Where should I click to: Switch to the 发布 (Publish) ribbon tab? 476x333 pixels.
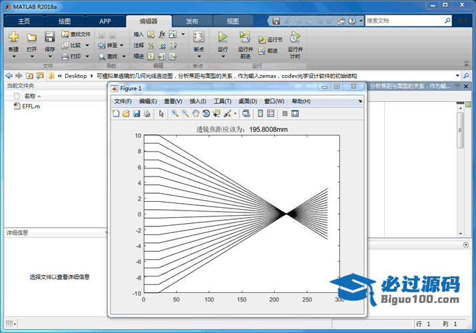(x=192, y=21)
